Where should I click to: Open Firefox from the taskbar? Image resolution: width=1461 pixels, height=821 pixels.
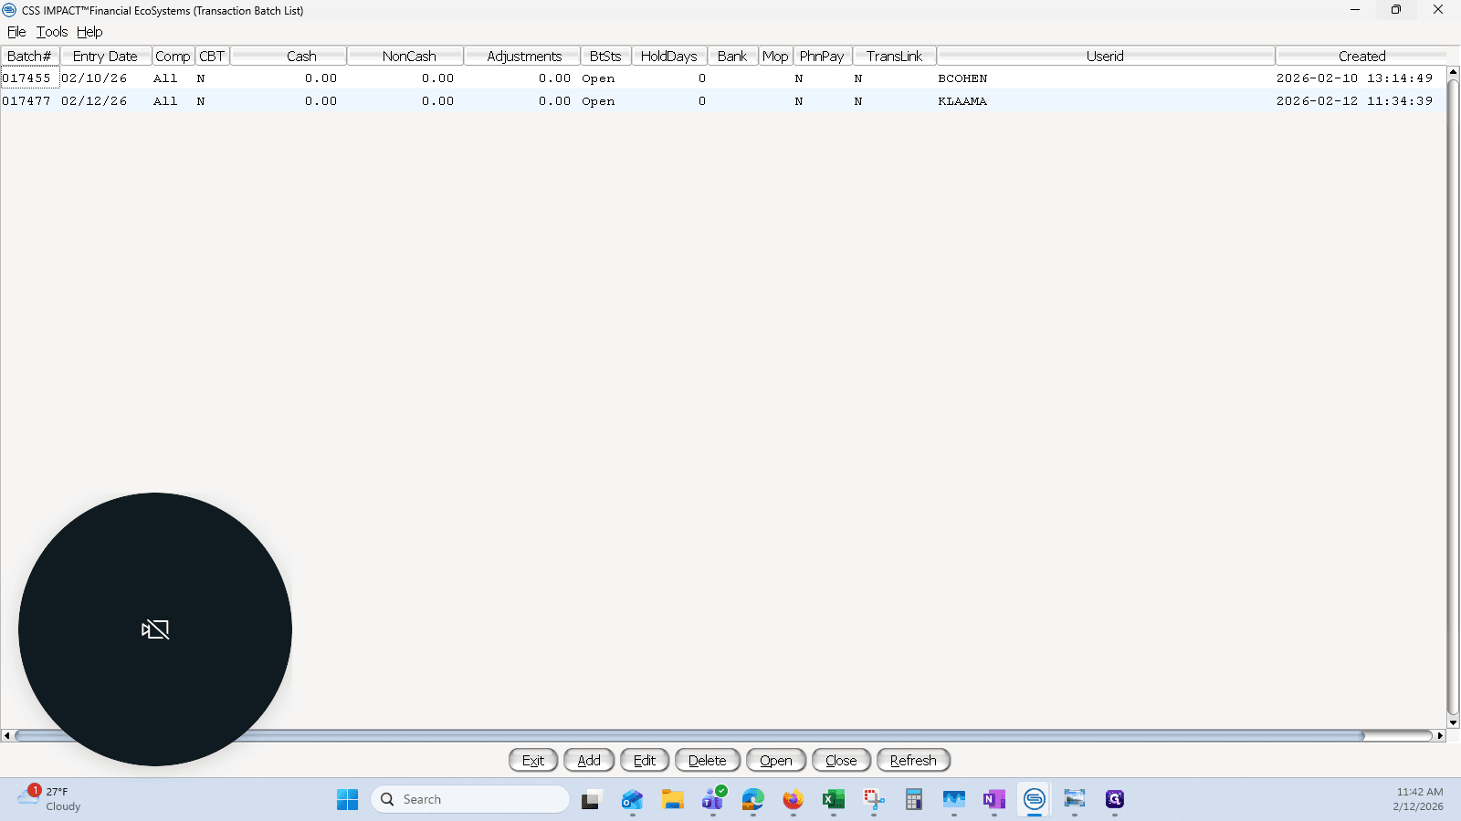click(x=793, y=799)
